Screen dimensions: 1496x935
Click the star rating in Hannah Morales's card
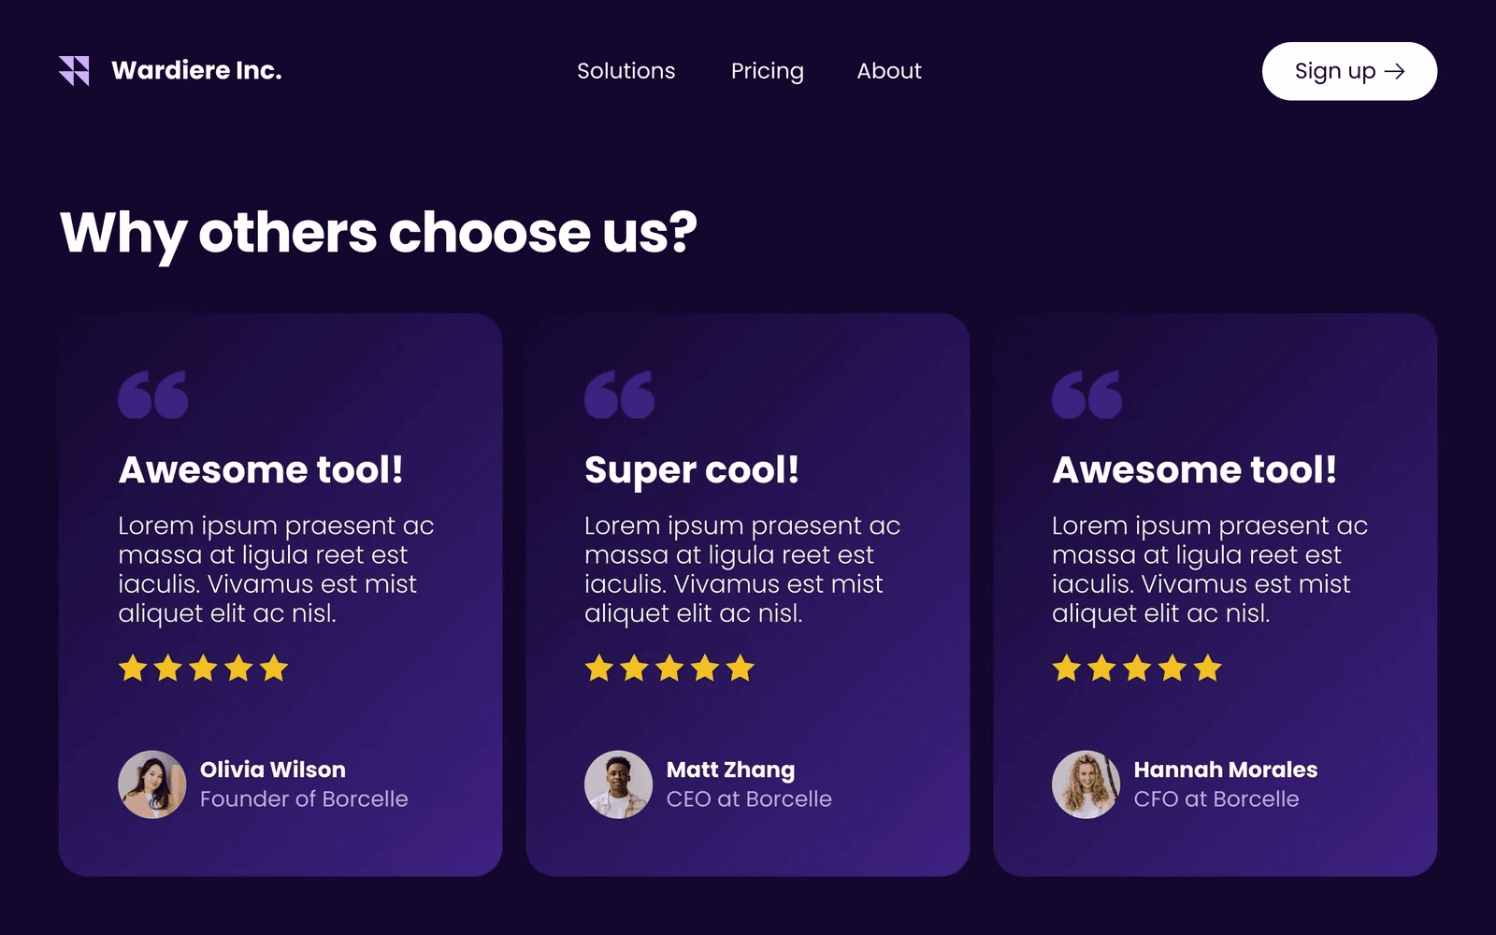coord(1137,669)
